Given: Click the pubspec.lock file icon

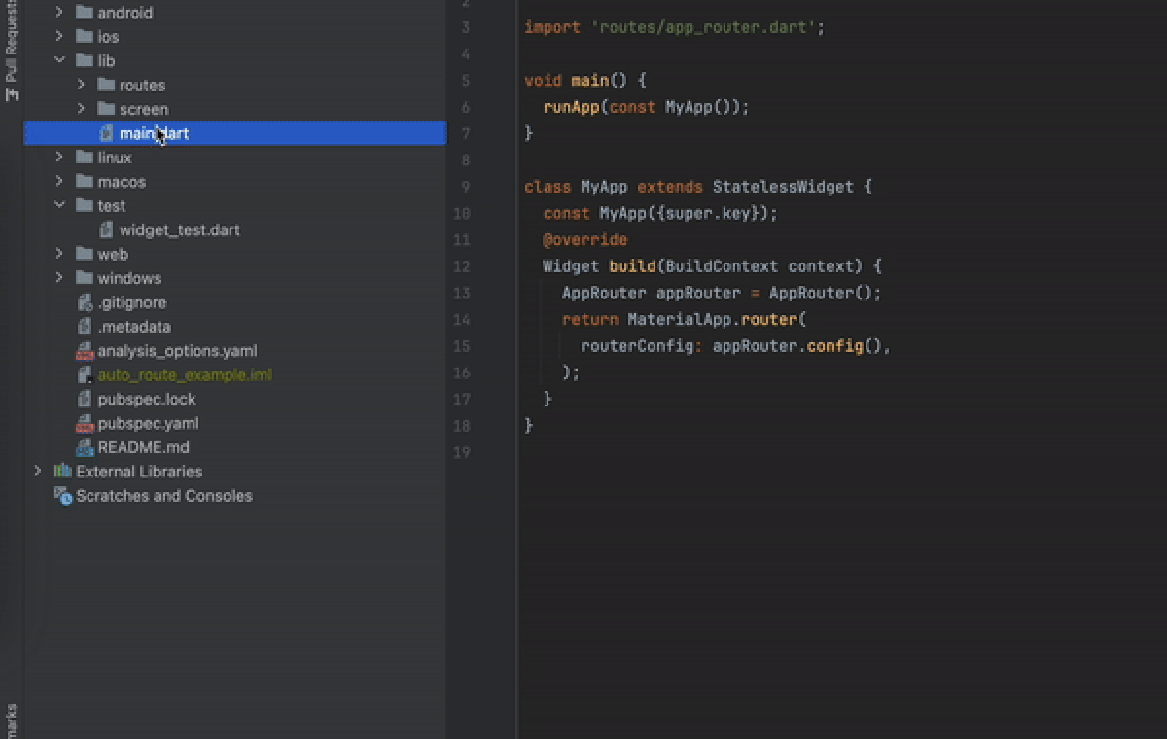Looking at the screenshot, I should [85, 400].
